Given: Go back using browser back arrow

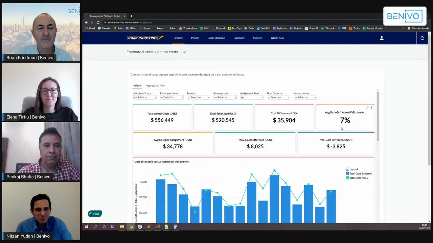Looking at the screenshot, I should [x=86, y=22].
